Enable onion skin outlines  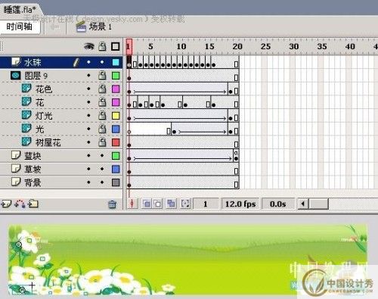pyautogui.click(x=157, y=204)
